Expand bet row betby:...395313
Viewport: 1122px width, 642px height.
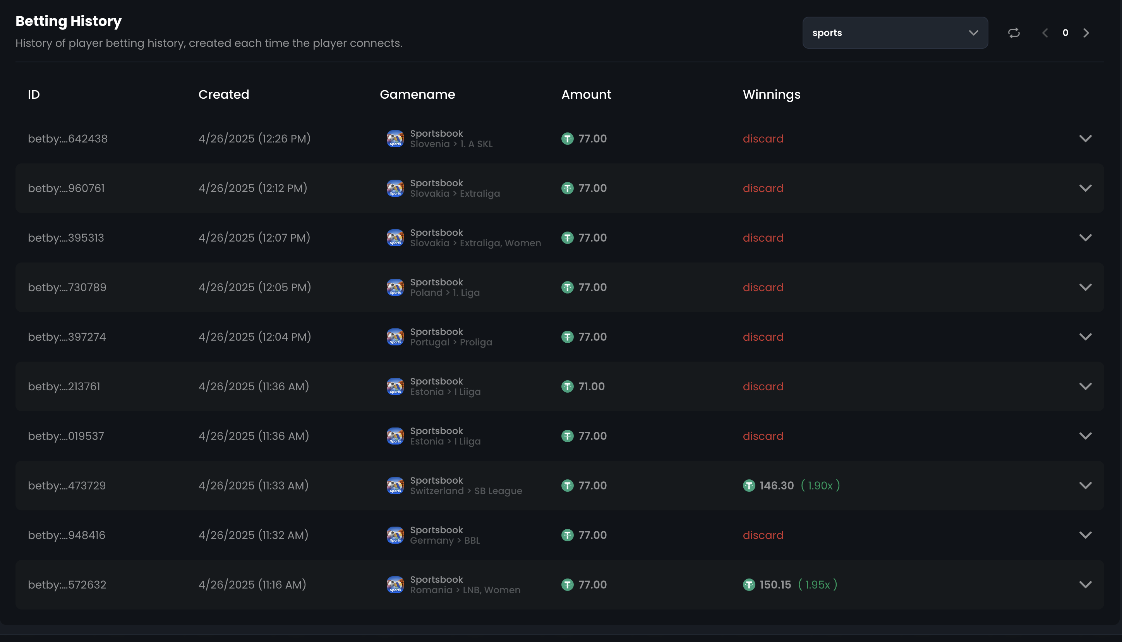click(1085, 238)
